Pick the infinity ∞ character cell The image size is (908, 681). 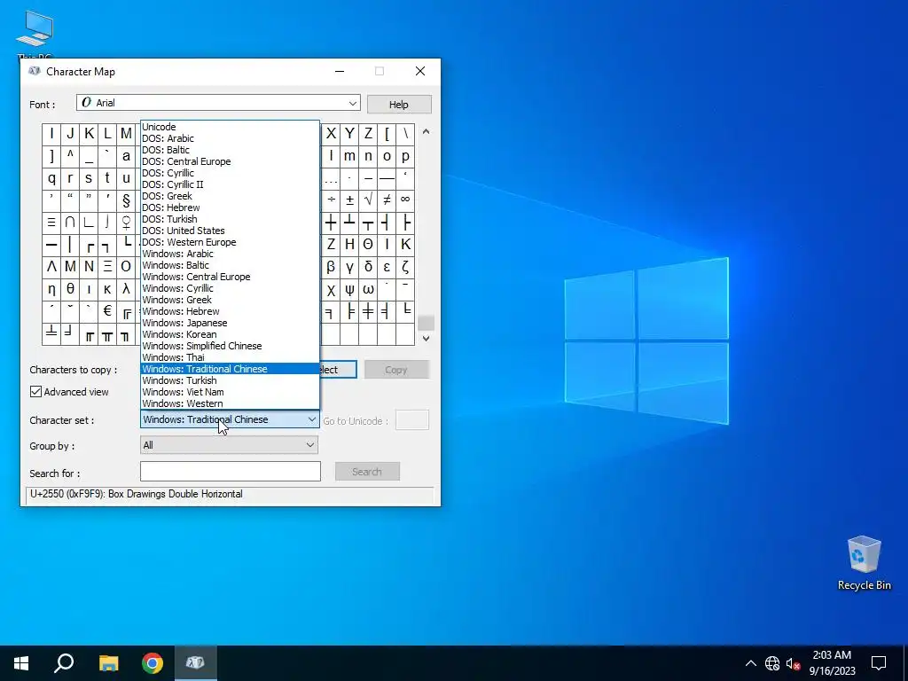tap(405, 200)
